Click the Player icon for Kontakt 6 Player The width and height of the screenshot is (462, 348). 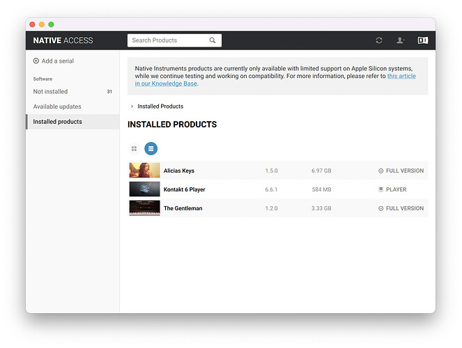[380, 189]
